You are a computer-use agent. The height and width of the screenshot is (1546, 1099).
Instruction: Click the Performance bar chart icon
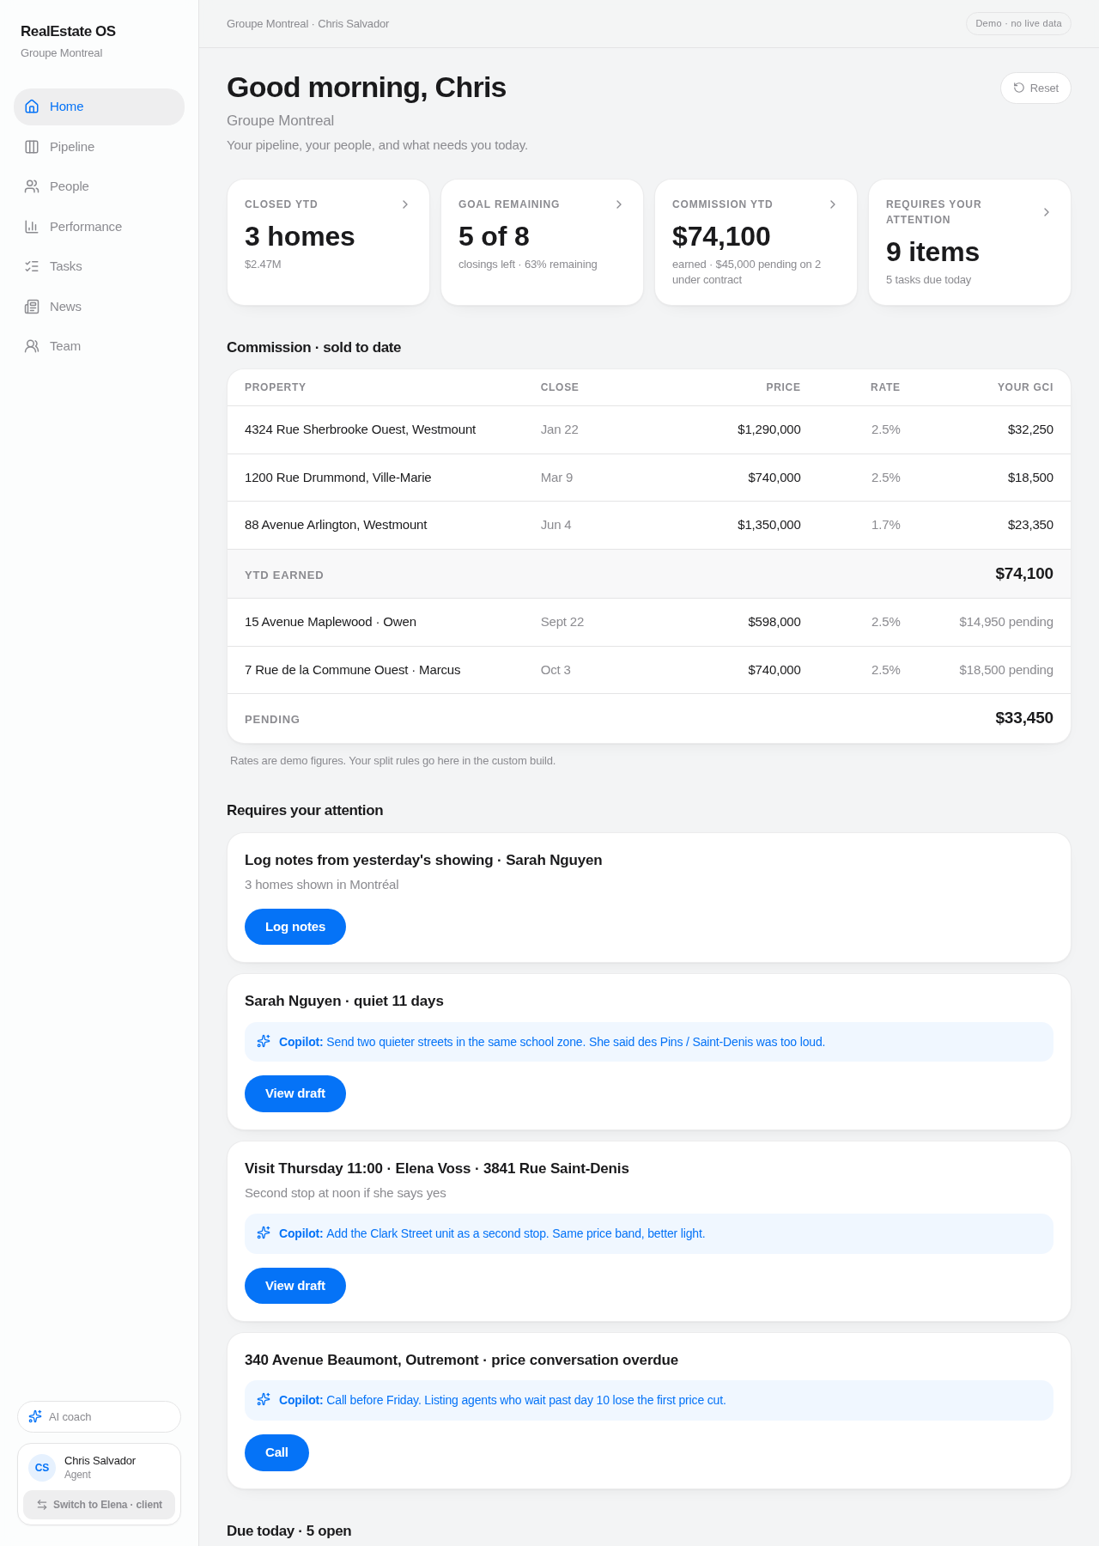32,227
